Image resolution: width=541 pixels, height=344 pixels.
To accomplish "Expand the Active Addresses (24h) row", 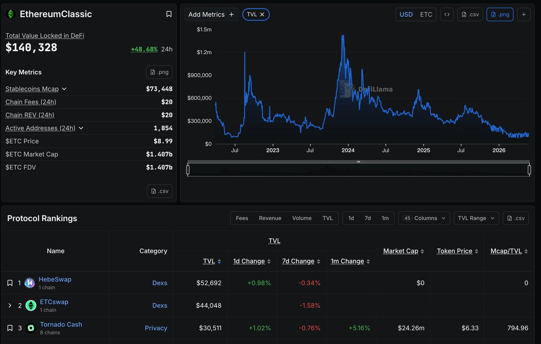I will [81, 128].
